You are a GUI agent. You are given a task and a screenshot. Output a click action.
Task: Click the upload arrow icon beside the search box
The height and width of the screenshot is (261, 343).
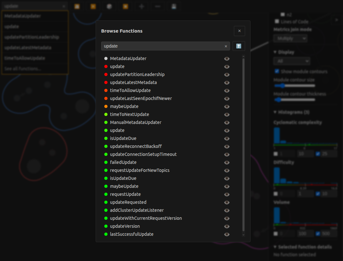point(239,46)
